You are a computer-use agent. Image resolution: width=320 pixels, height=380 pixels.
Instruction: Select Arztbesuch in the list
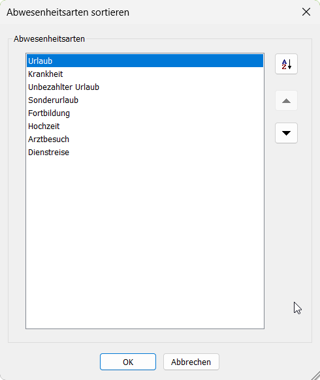coord(145,139)
